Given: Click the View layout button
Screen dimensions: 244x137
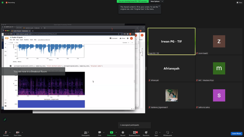Looking at the screenshot, I should pyautogui.click(x=239, y=3).
